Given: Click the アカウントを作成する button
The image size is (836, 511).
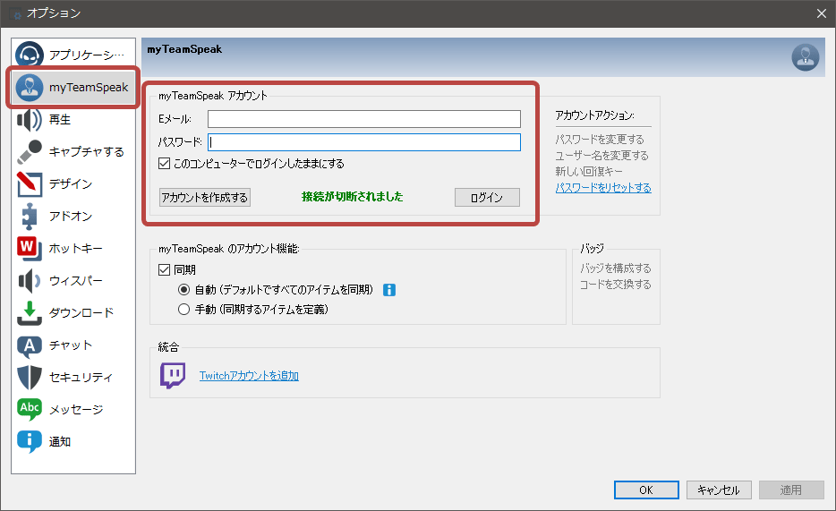Looking at the screenshot, I should pyautogui.click(x=205, y=197).
